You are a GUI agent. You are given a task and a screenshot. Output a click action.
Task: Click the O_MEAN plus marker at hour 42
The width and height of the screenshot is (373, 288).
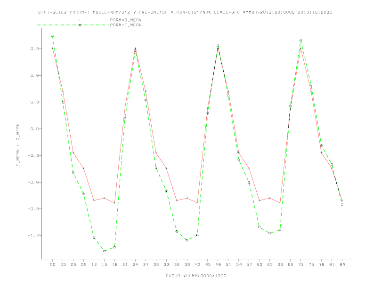pos(197,203)
